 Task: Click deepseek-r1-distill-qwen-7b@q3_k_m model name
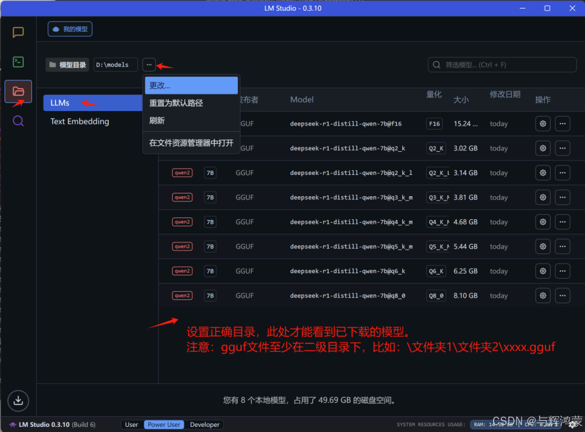[351, 198]
